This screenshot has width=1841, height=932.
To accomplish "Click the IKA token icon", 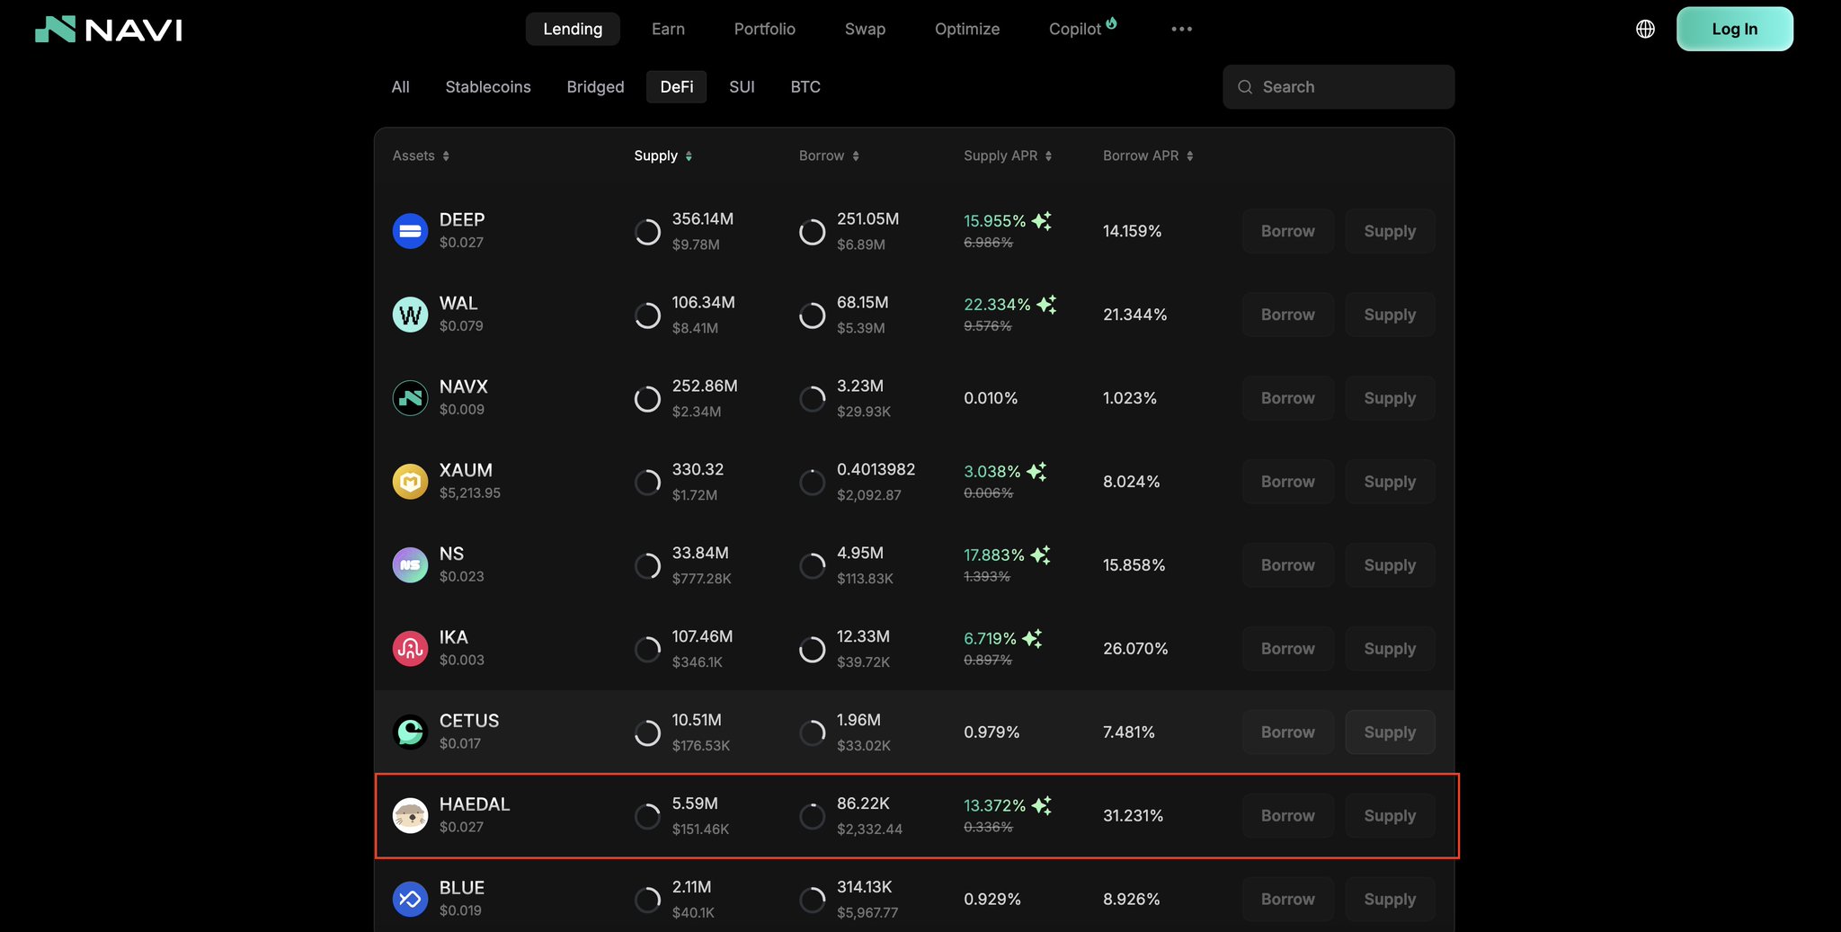I will 410,649.
